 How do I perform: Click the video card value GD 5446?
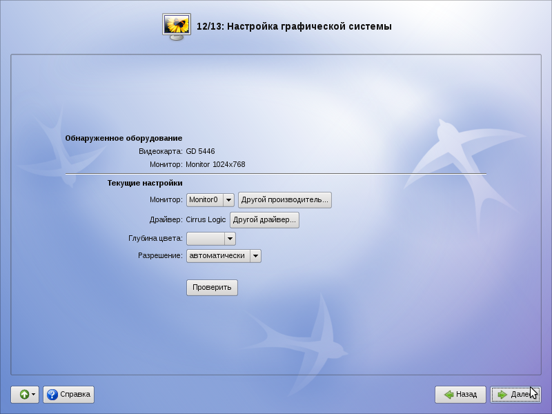(201, 151)
